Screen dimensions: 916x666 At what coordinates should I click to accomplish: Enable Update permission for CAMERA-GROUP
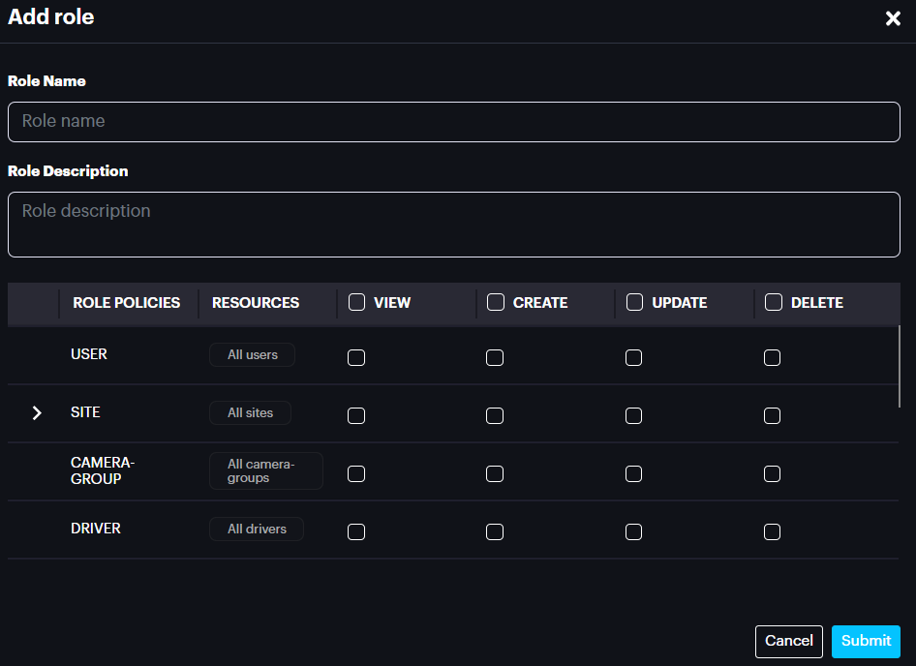coord(633,473)
